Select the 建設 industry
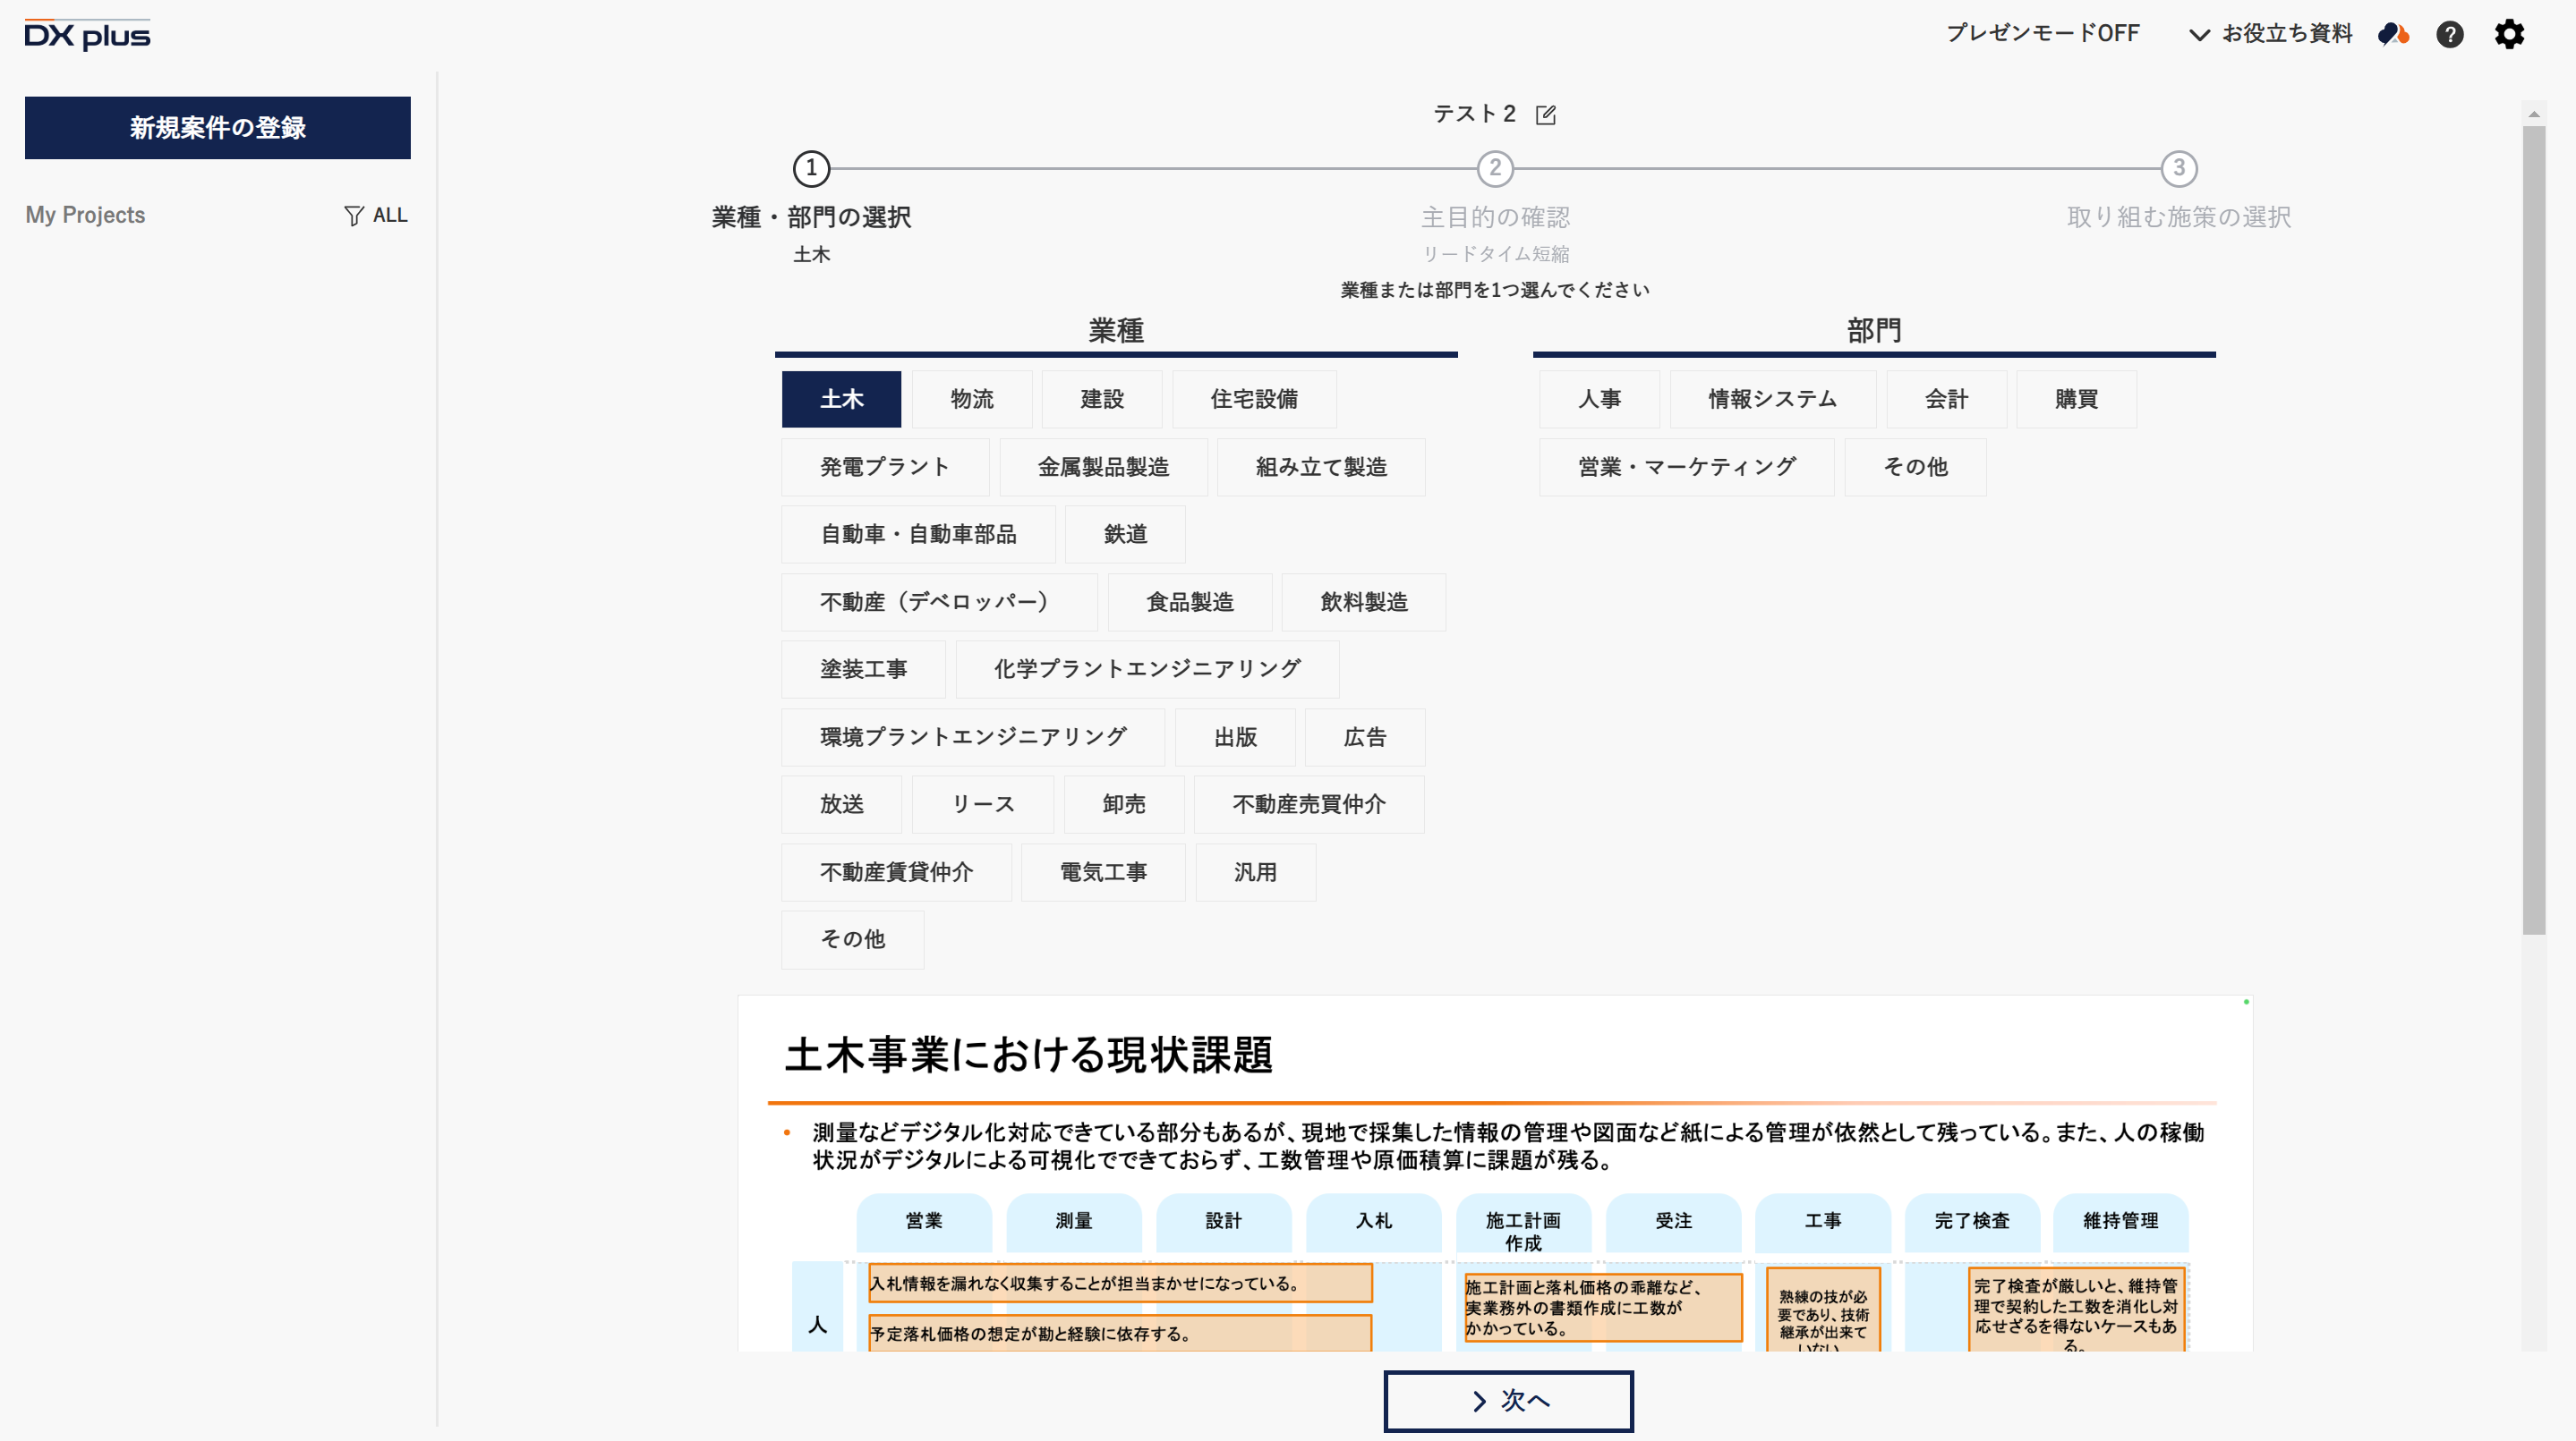 [x=1102, y=400]
